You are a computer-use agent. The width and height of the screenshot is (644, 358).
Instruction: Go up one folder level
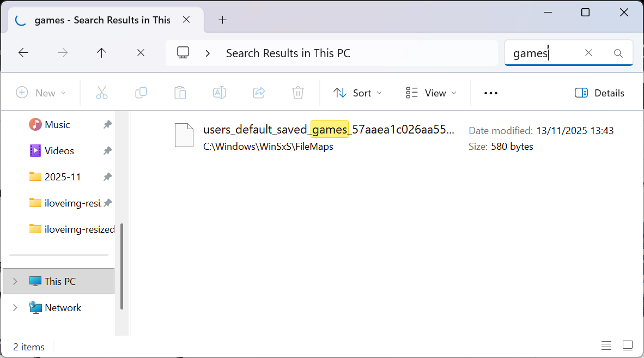(101, 53)
